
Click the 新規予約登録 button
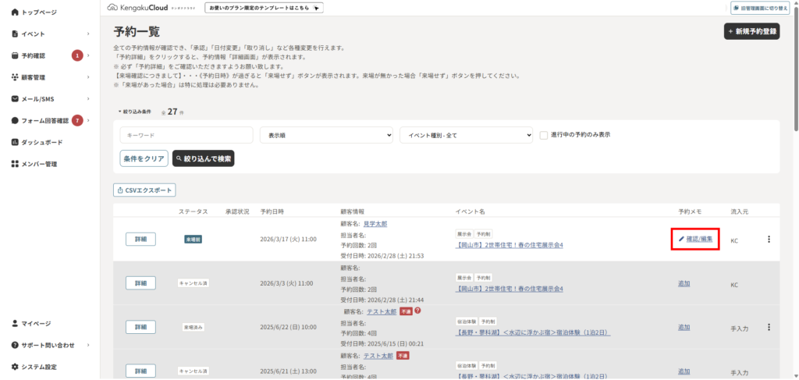751,31
